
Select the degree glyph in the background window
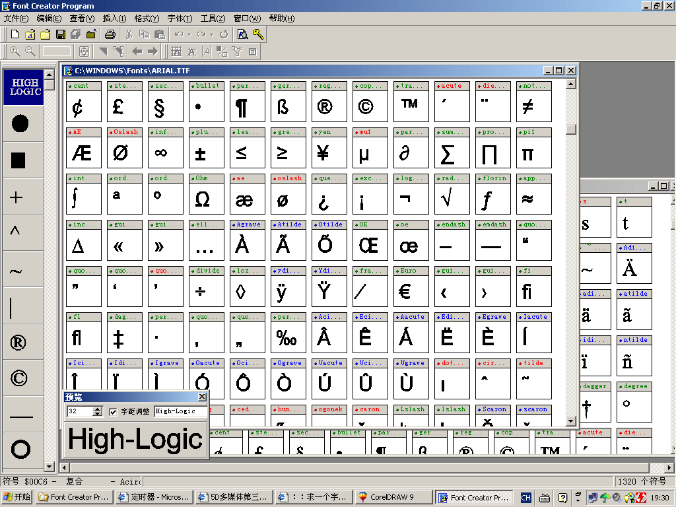pyautogui.click(x=634, y=402)
